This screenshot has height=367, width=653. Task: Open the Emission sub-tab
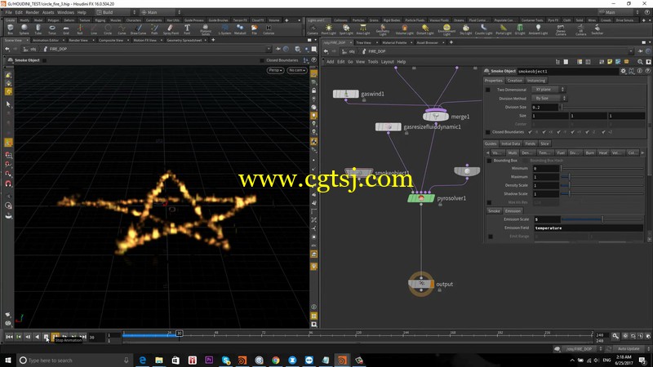(x=513, y=211)
